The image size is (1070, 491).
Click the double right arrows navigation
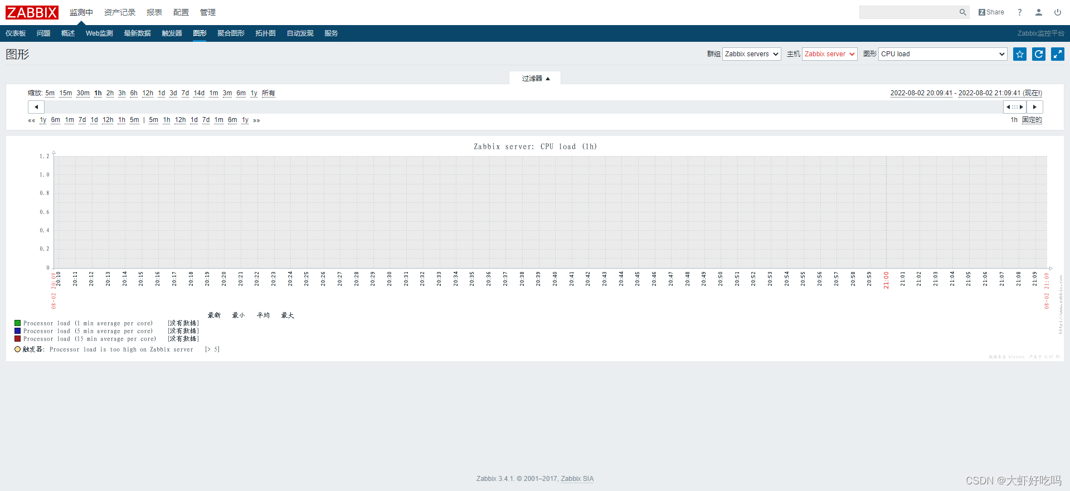[x=256, y=120]
